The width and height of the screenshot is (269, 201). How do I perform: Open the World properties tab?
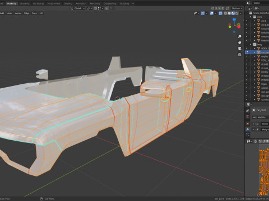[x=248, y=117]
